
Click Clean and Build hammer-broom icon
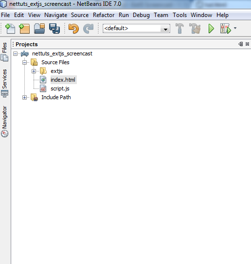tap(195, 29)
